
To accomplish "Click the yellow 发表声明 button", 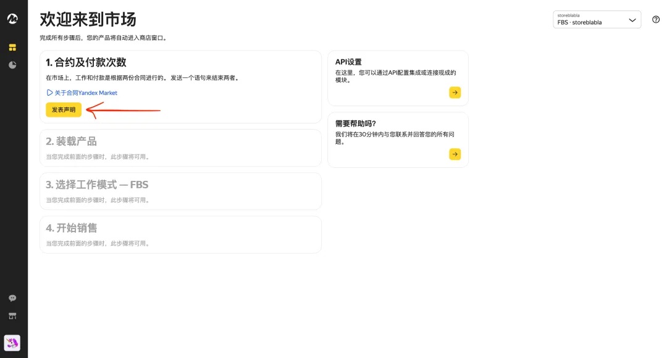I will tap(64, 110).
